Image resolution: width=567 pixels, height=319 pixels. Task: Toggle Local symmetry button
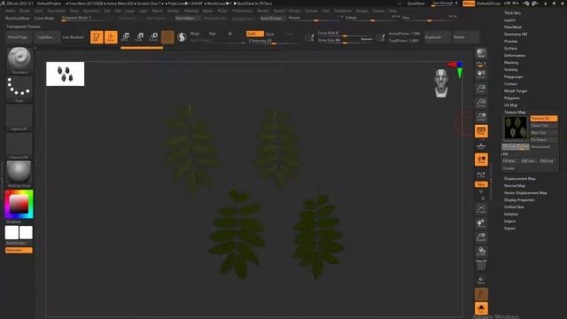coord(481,159)
